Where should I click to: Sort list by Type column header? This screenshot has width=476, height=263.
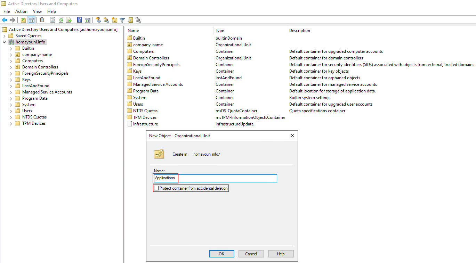click(x=250, y=31)
